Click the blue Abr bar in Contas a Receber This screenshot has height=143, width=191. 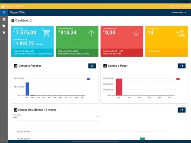(x=27, y=89)
